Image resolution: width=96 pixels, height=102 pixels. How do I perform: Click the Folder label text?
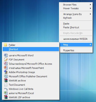click(12, 45)
